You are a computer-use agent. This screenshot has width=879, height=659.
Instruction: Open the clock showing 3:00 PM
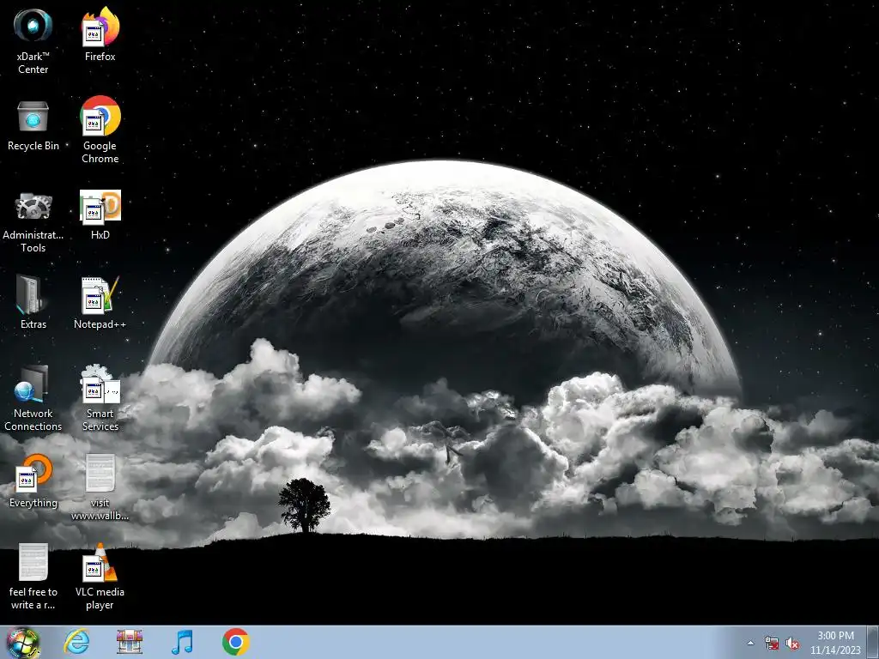(x=835, y=643)
